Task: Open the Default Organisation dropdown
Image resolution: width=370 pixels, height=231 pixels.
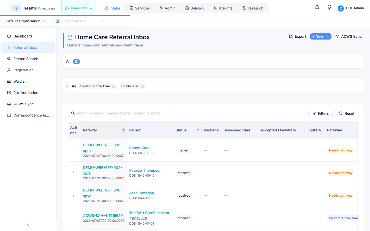Action: tap(25, 21)
